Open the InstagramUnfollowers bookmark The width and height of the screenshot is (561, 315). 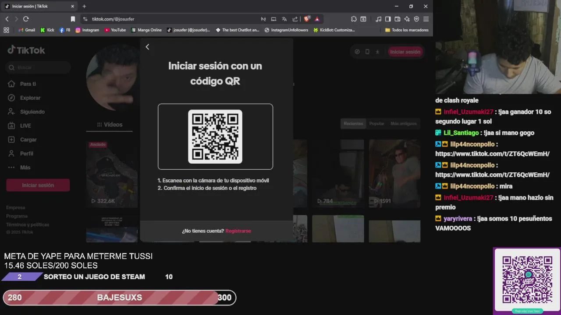286,30
